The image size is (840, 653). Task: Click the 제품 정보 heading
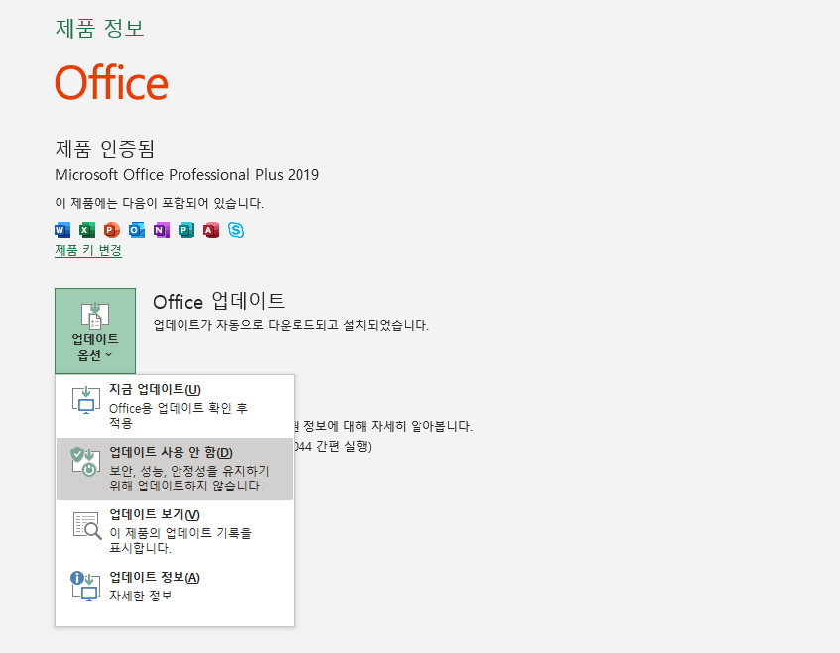click(x=99, y=28)
